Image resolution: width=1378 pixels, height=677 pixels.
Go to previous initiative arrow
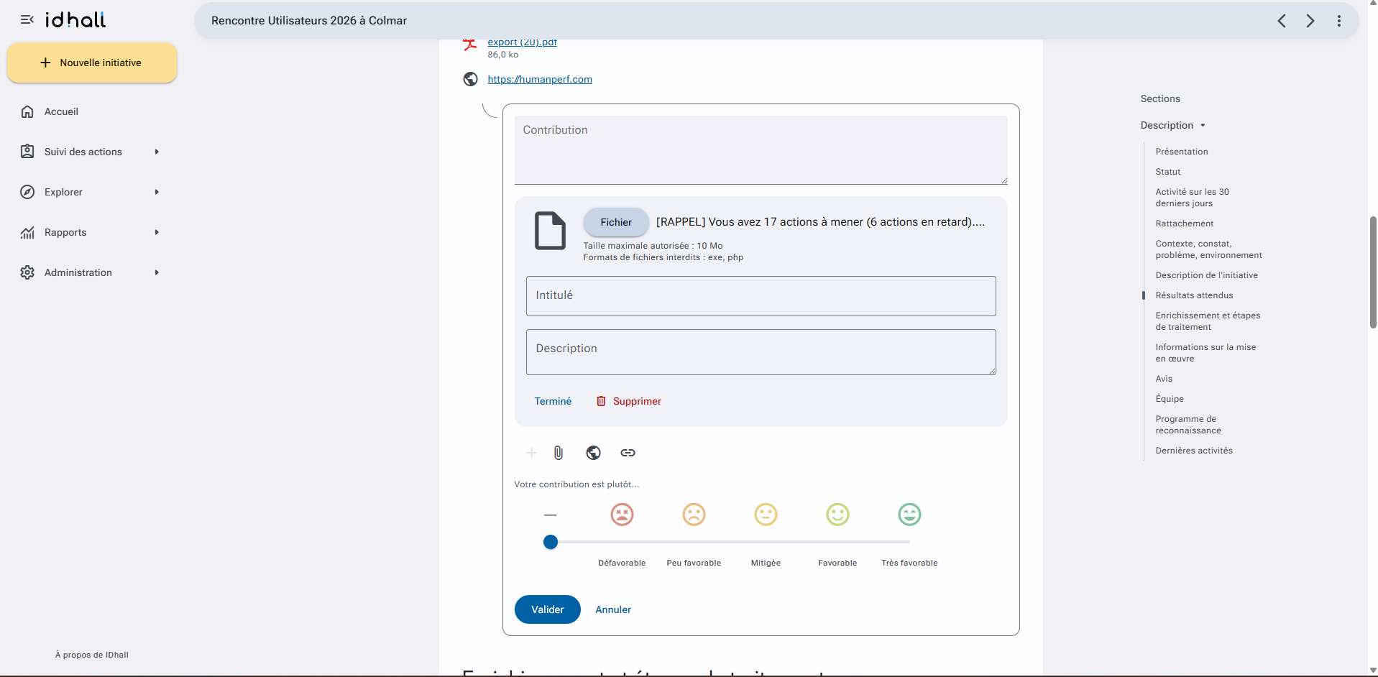click(1282, 21)
